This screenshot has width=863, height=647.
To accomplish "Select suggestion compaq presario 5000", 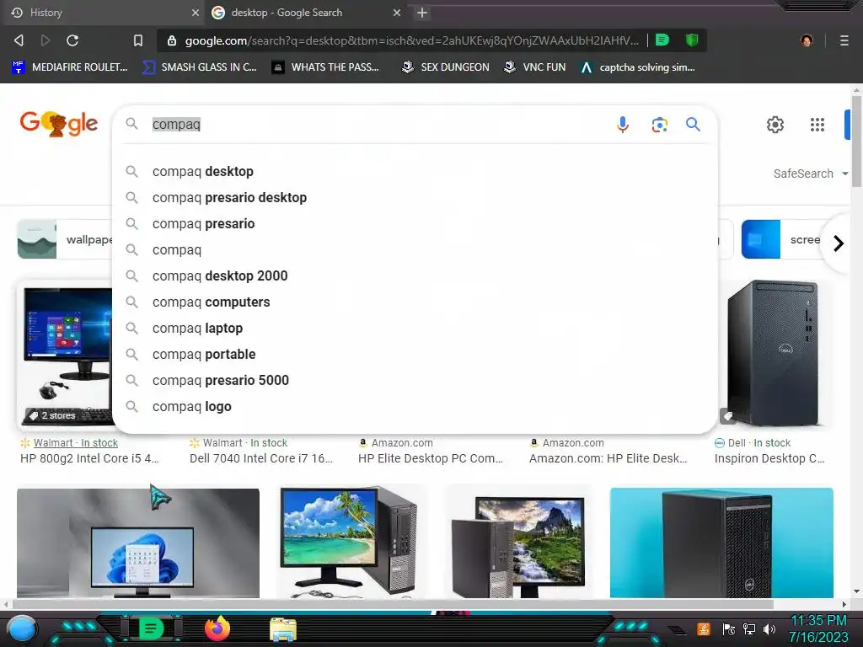I will (415, 380).
